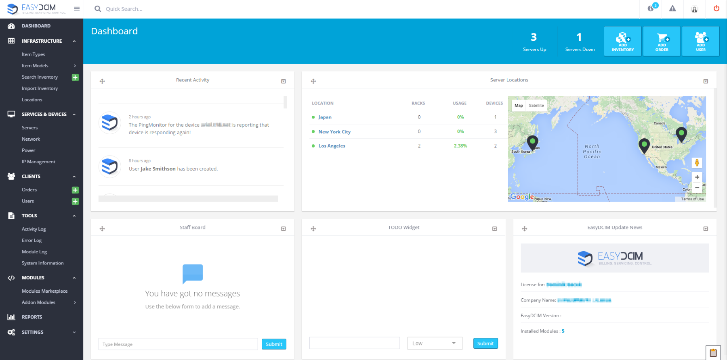727x360 pixels.
Task: Click the Add Inventory tile
Action: coord(623,41)
